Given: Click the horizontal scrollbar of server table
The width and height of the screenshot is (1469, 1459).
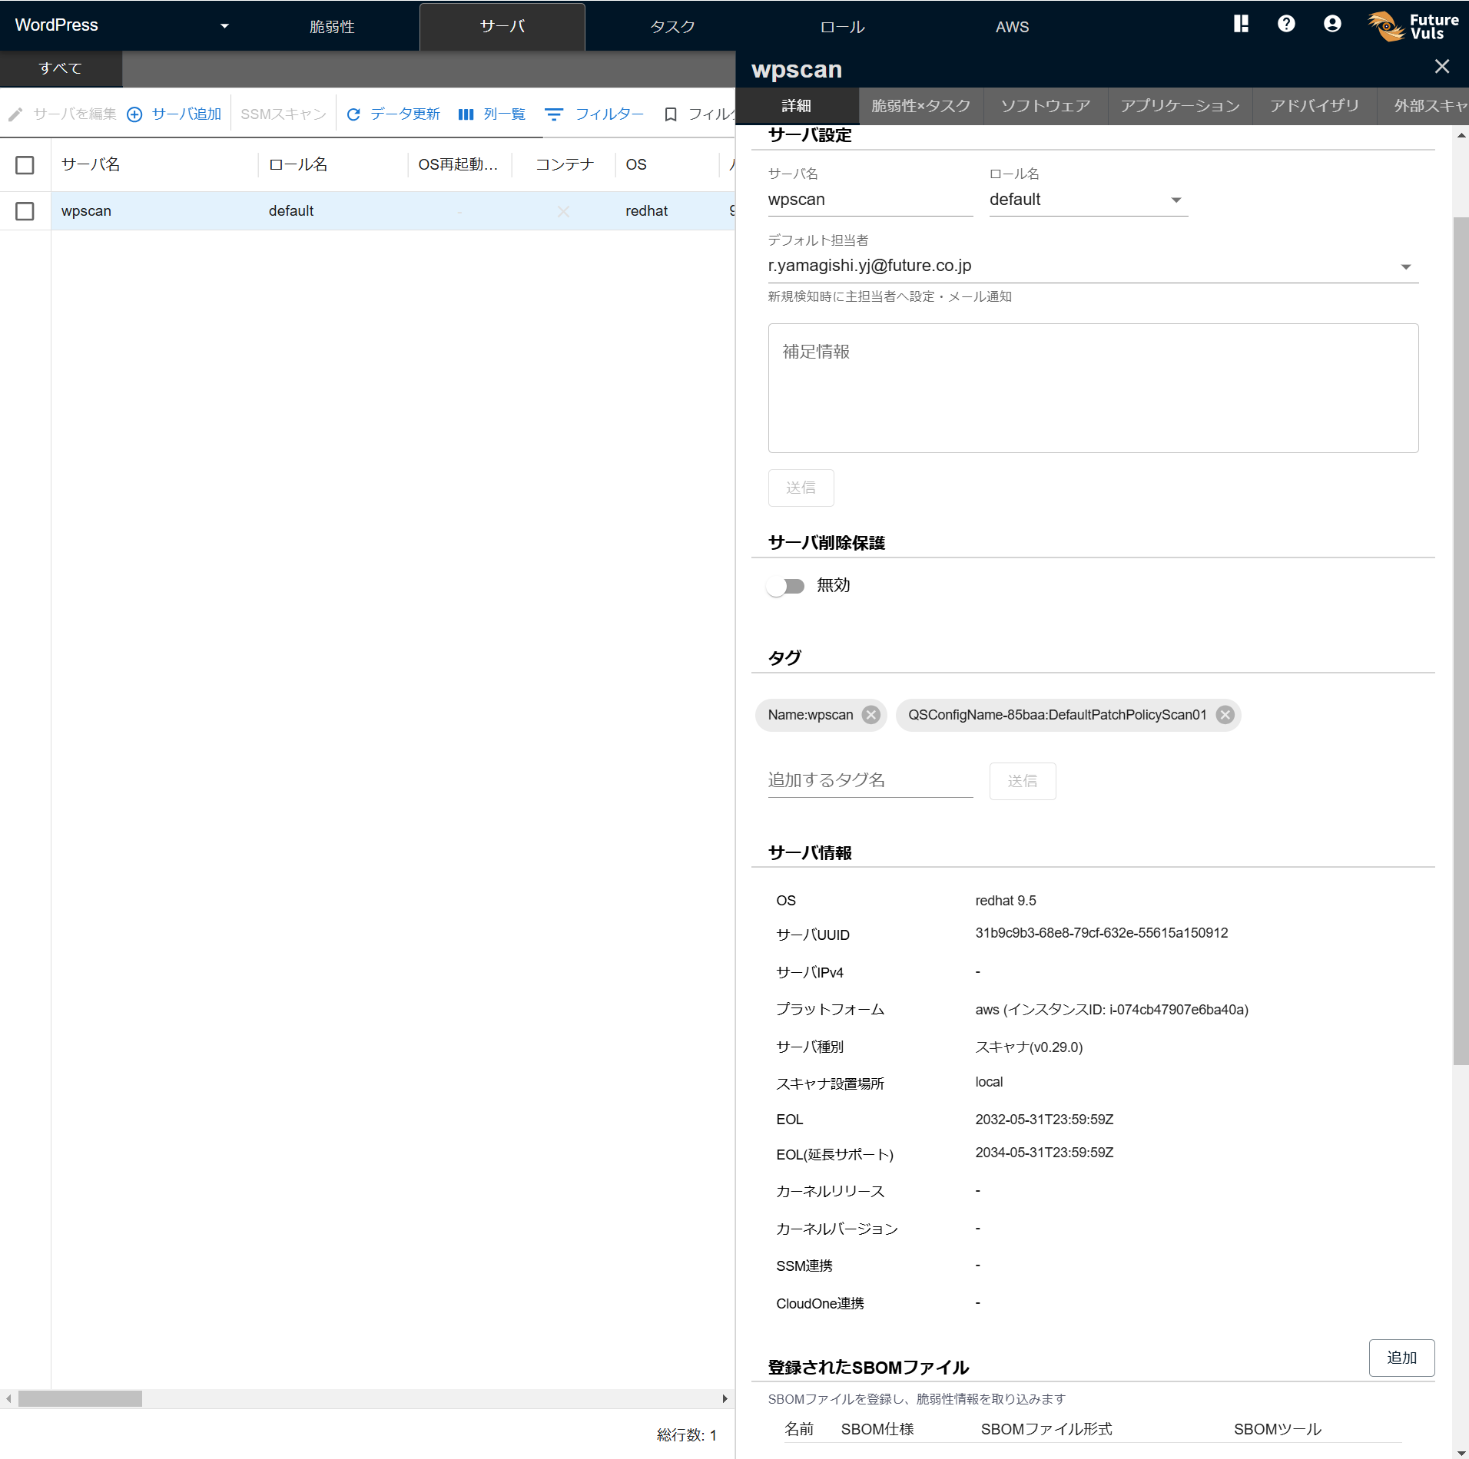Looking at the screenshot, I should 80,1398.
